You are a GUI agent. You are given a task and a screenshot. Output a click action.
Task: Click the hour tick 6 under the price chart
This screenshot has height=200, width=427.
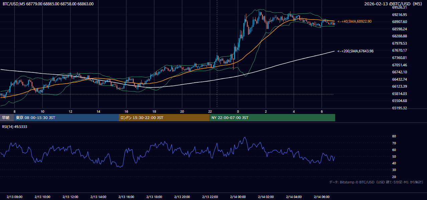pos(321,111)
